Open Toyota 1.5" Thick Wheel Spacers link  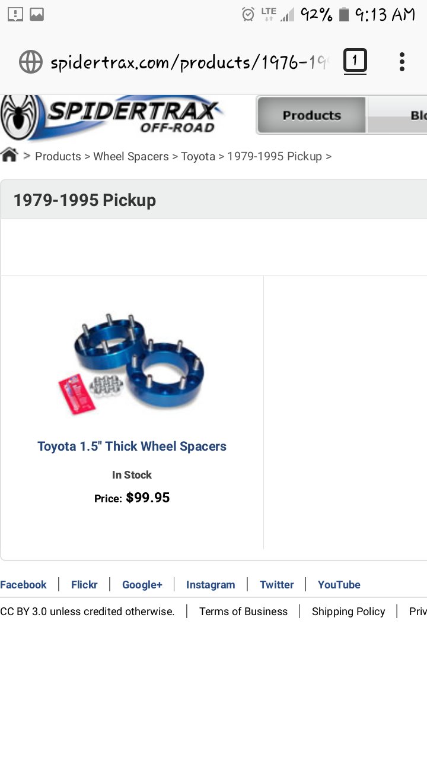tap(132, 446)
